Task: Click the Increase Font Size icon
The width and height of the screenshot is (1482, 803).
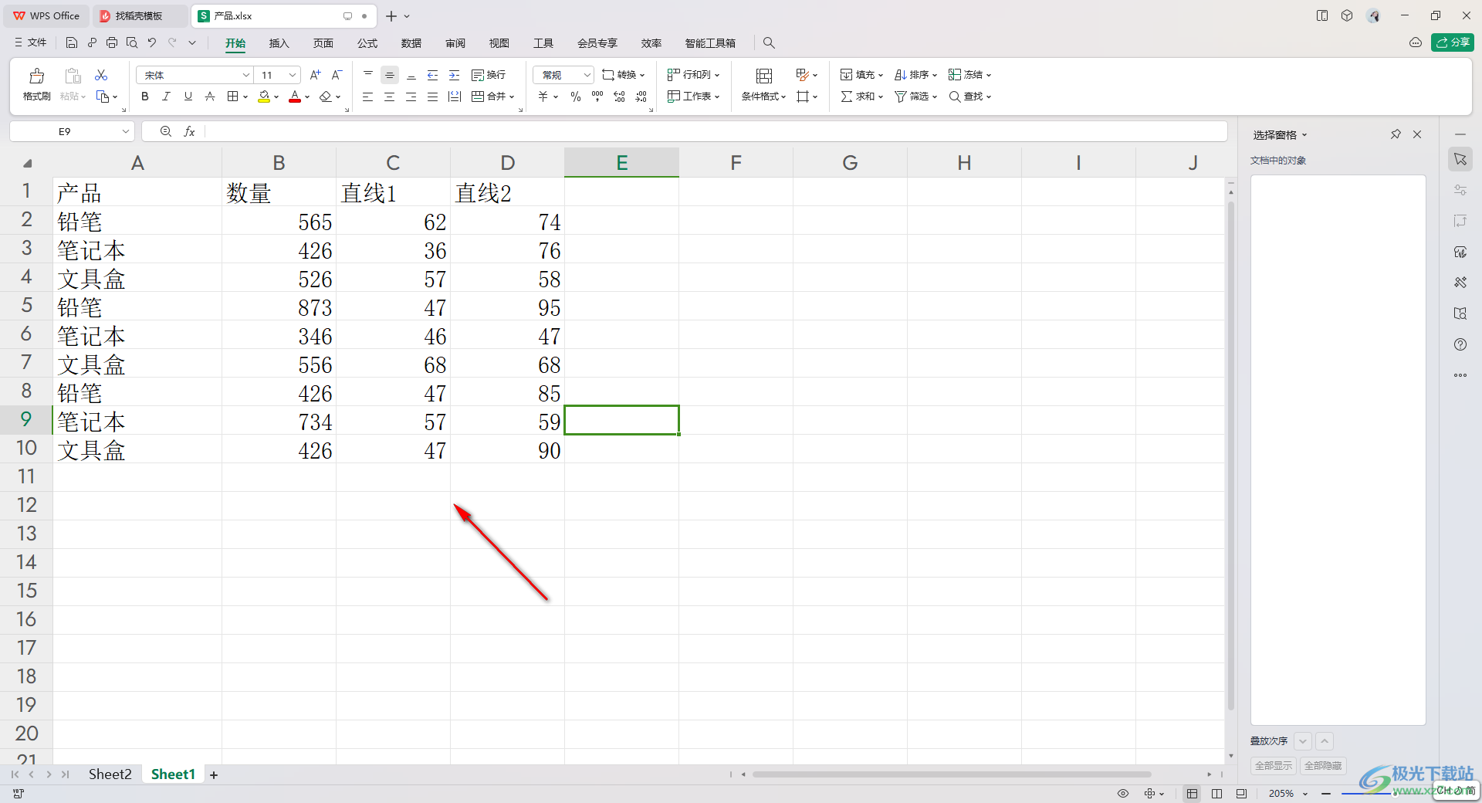Action: click(315, 75)
